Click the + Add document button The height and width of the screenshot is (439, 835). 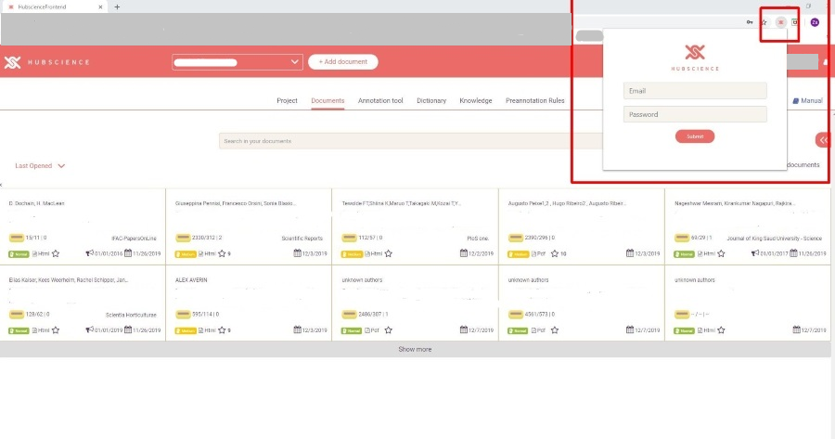tap(343, 62)
